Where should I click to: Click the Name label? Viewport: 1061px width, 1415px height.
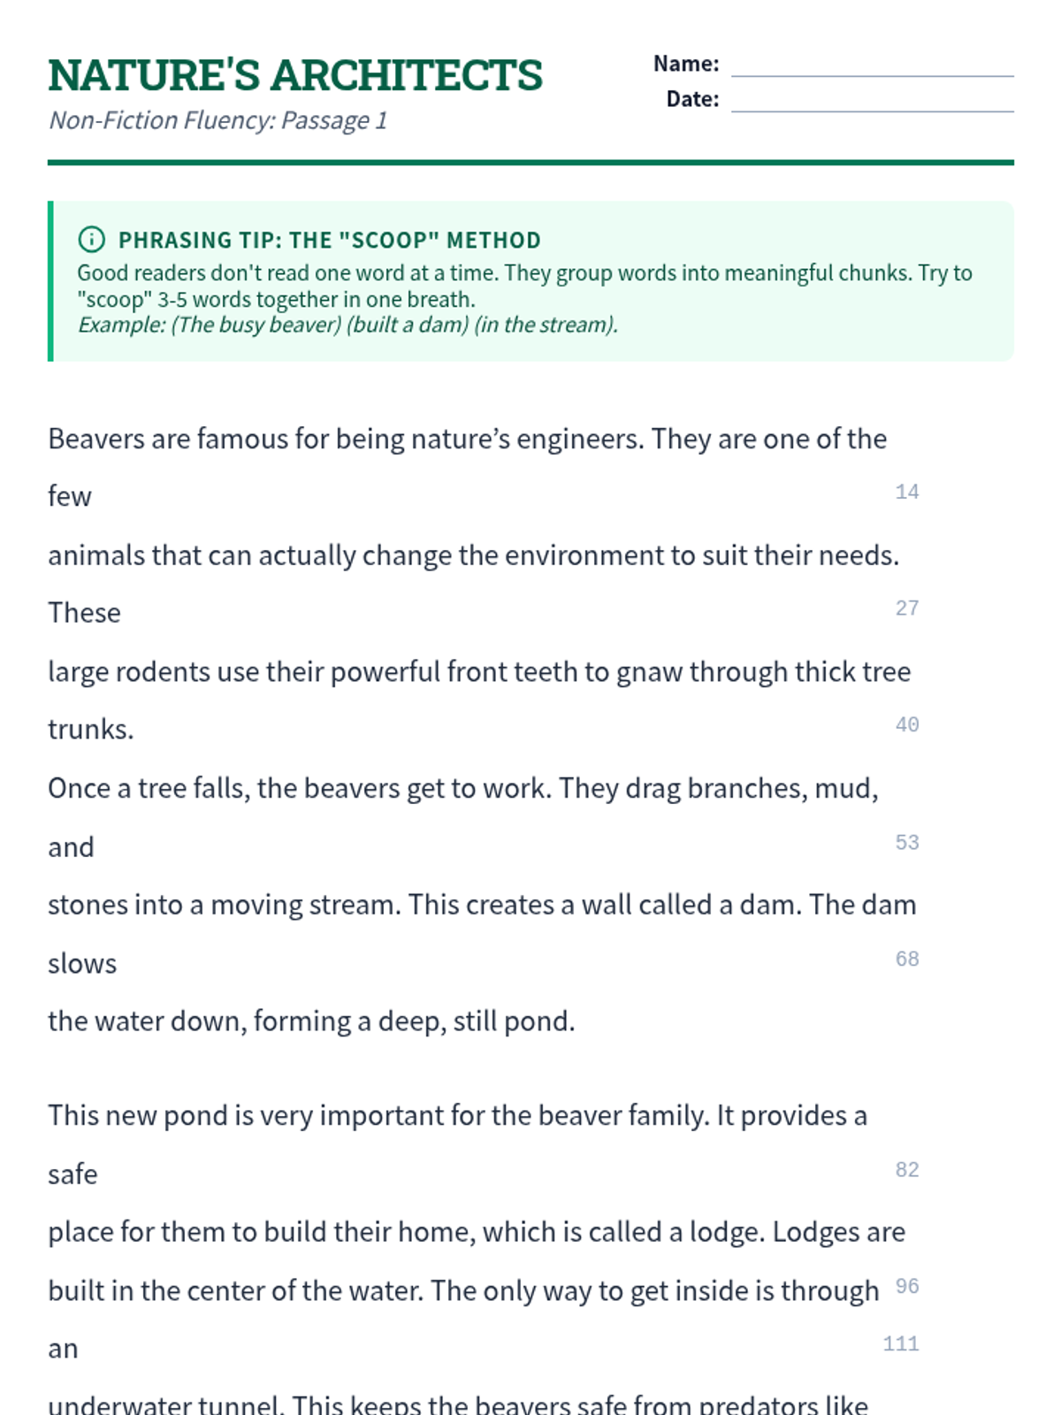pos(686,64)
